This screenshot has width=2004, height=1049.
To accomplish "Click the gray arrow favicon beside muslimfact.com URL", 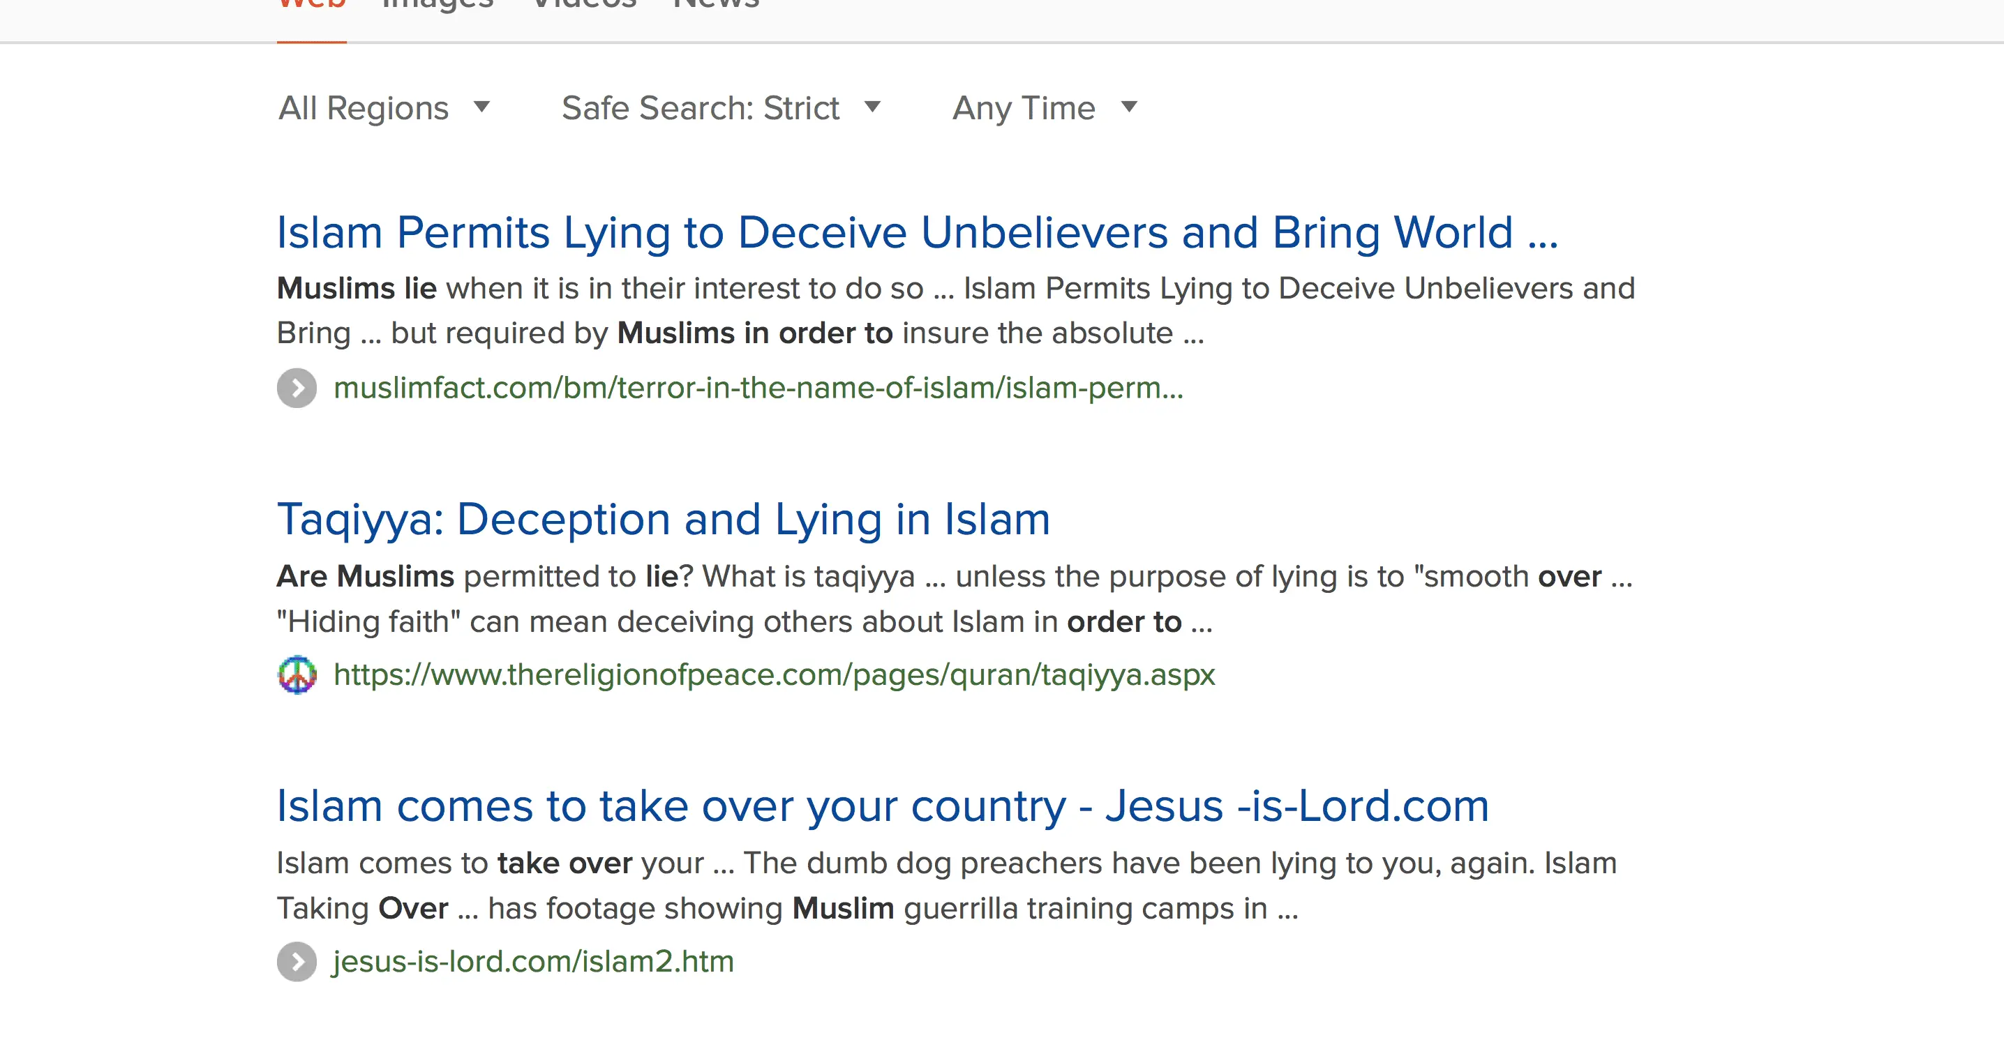I will pos(297,388).
